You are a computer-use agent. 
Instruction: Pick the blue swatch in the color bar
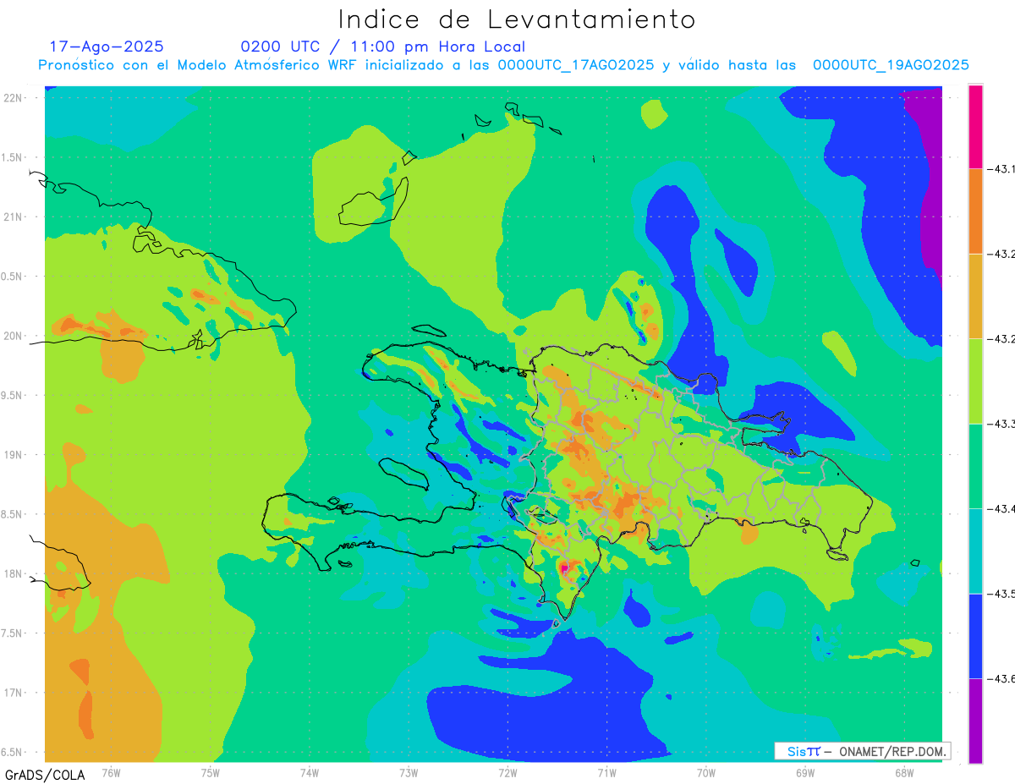tap(975, 635)
